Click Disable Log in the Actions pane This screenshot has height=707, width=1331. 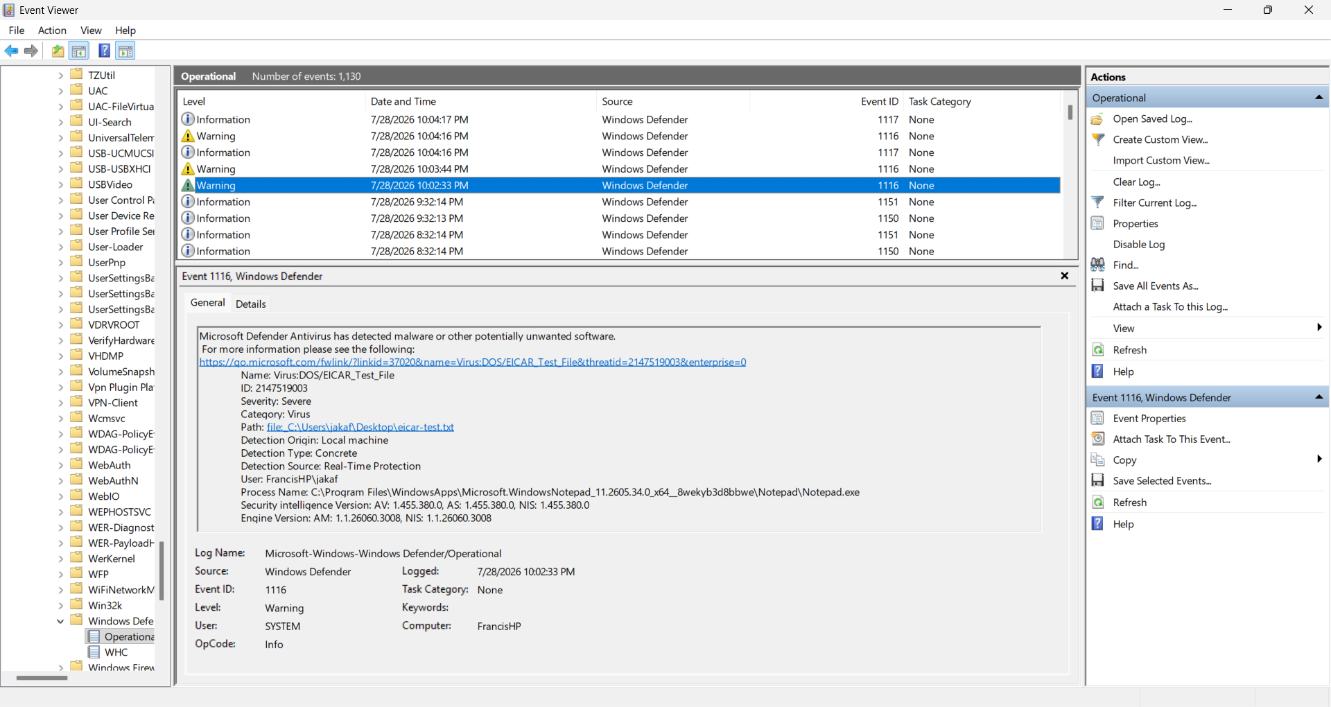pyautogui.click(x=1139, y=244)
